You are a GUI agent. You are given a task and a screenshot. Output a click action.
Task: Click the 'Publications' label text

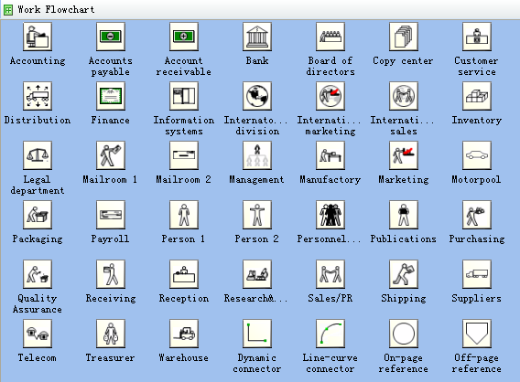[x=404, y=239]
